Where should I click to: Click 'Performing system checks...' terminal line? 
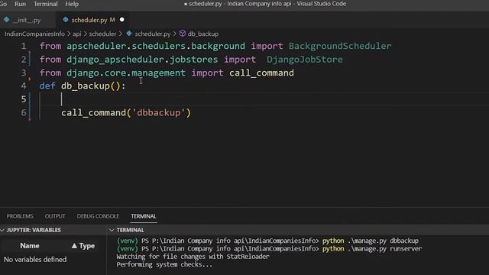(164, 264)
